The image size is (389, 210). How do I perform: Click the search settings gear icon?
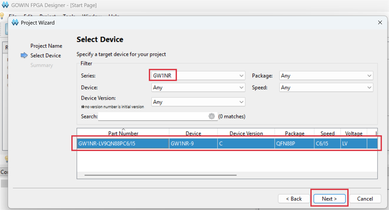click(212, 116)
